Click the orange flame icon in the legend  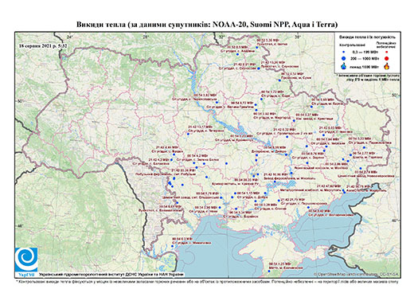point(386,66)
